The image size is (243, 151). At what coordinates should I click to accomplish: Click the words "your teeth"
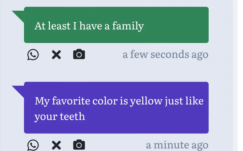(60, 116)
